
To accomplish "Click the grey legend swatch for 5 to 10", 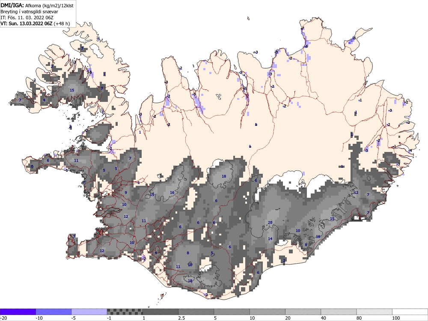I will (232, 312).
